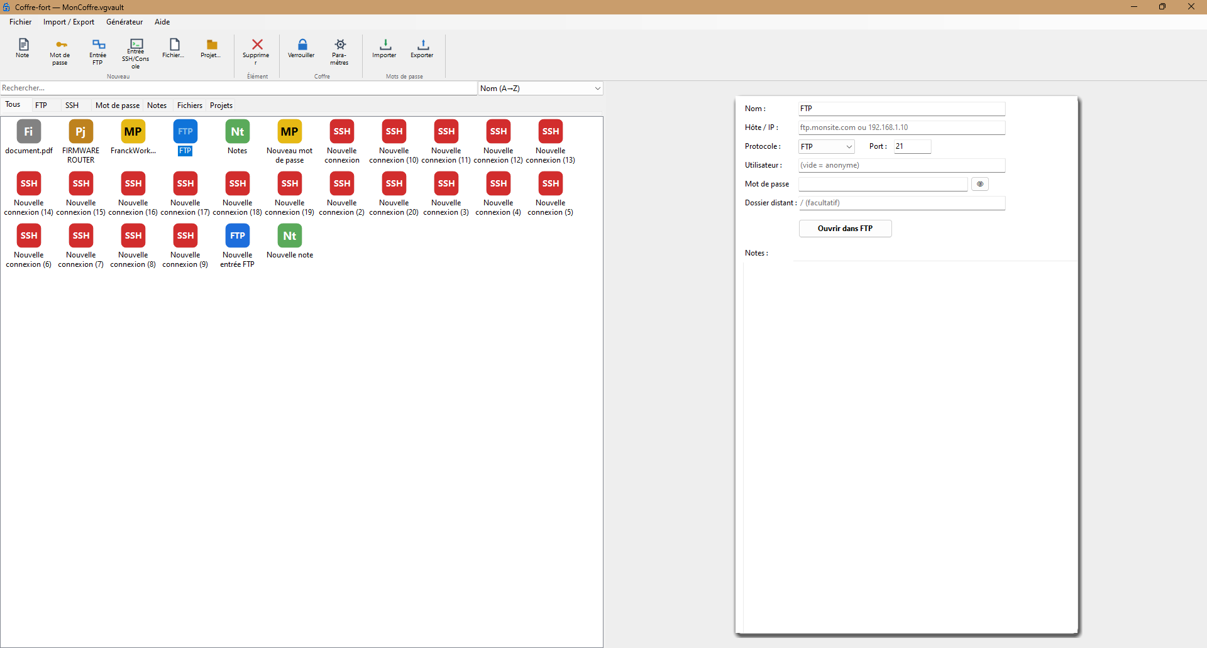
Task: Select Nouvelle connexion (10) SSH item
Action: click(x=394, y=142)
